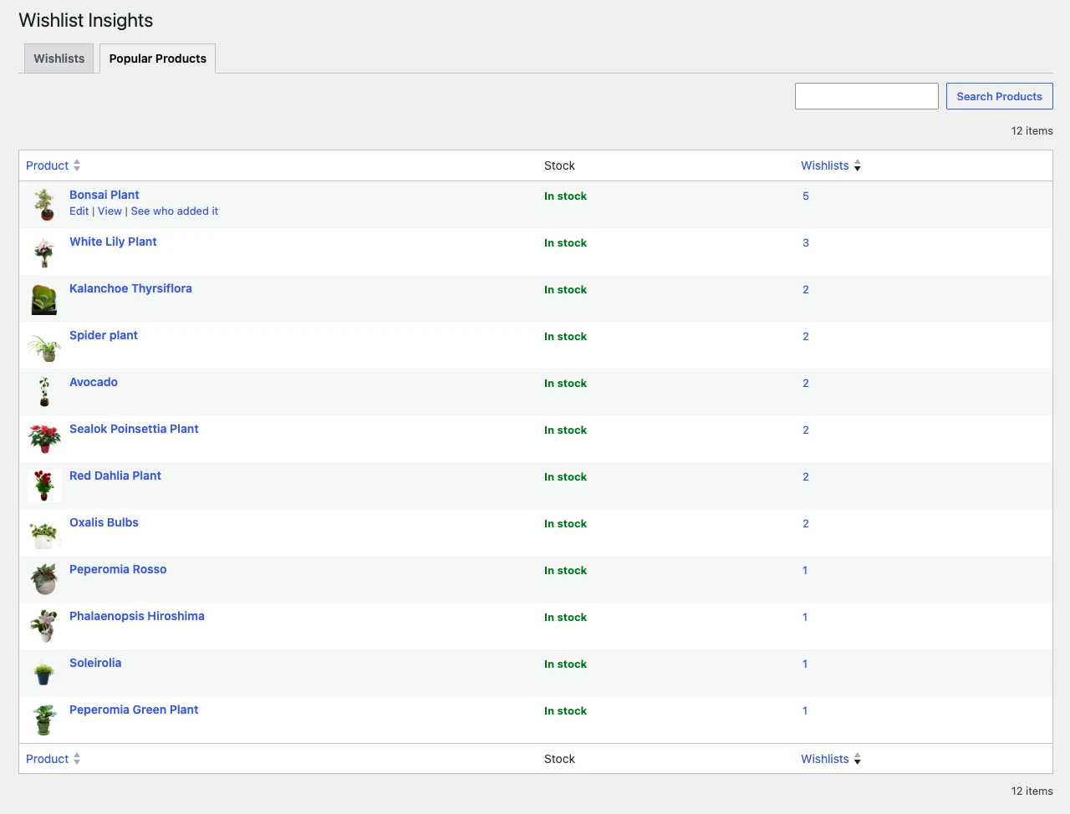Viewport: 1070px width, 814px height.
Task: Click wishlist count 2 for Avocado
Action: tap(806, 384)
